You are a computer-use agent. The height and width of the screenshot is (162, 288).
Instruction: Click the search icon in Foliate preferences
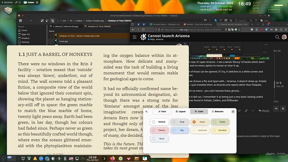(x=147, y=111)
